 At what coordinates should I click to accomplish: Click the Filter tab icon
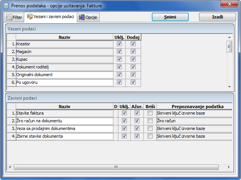tap(9, 17)
